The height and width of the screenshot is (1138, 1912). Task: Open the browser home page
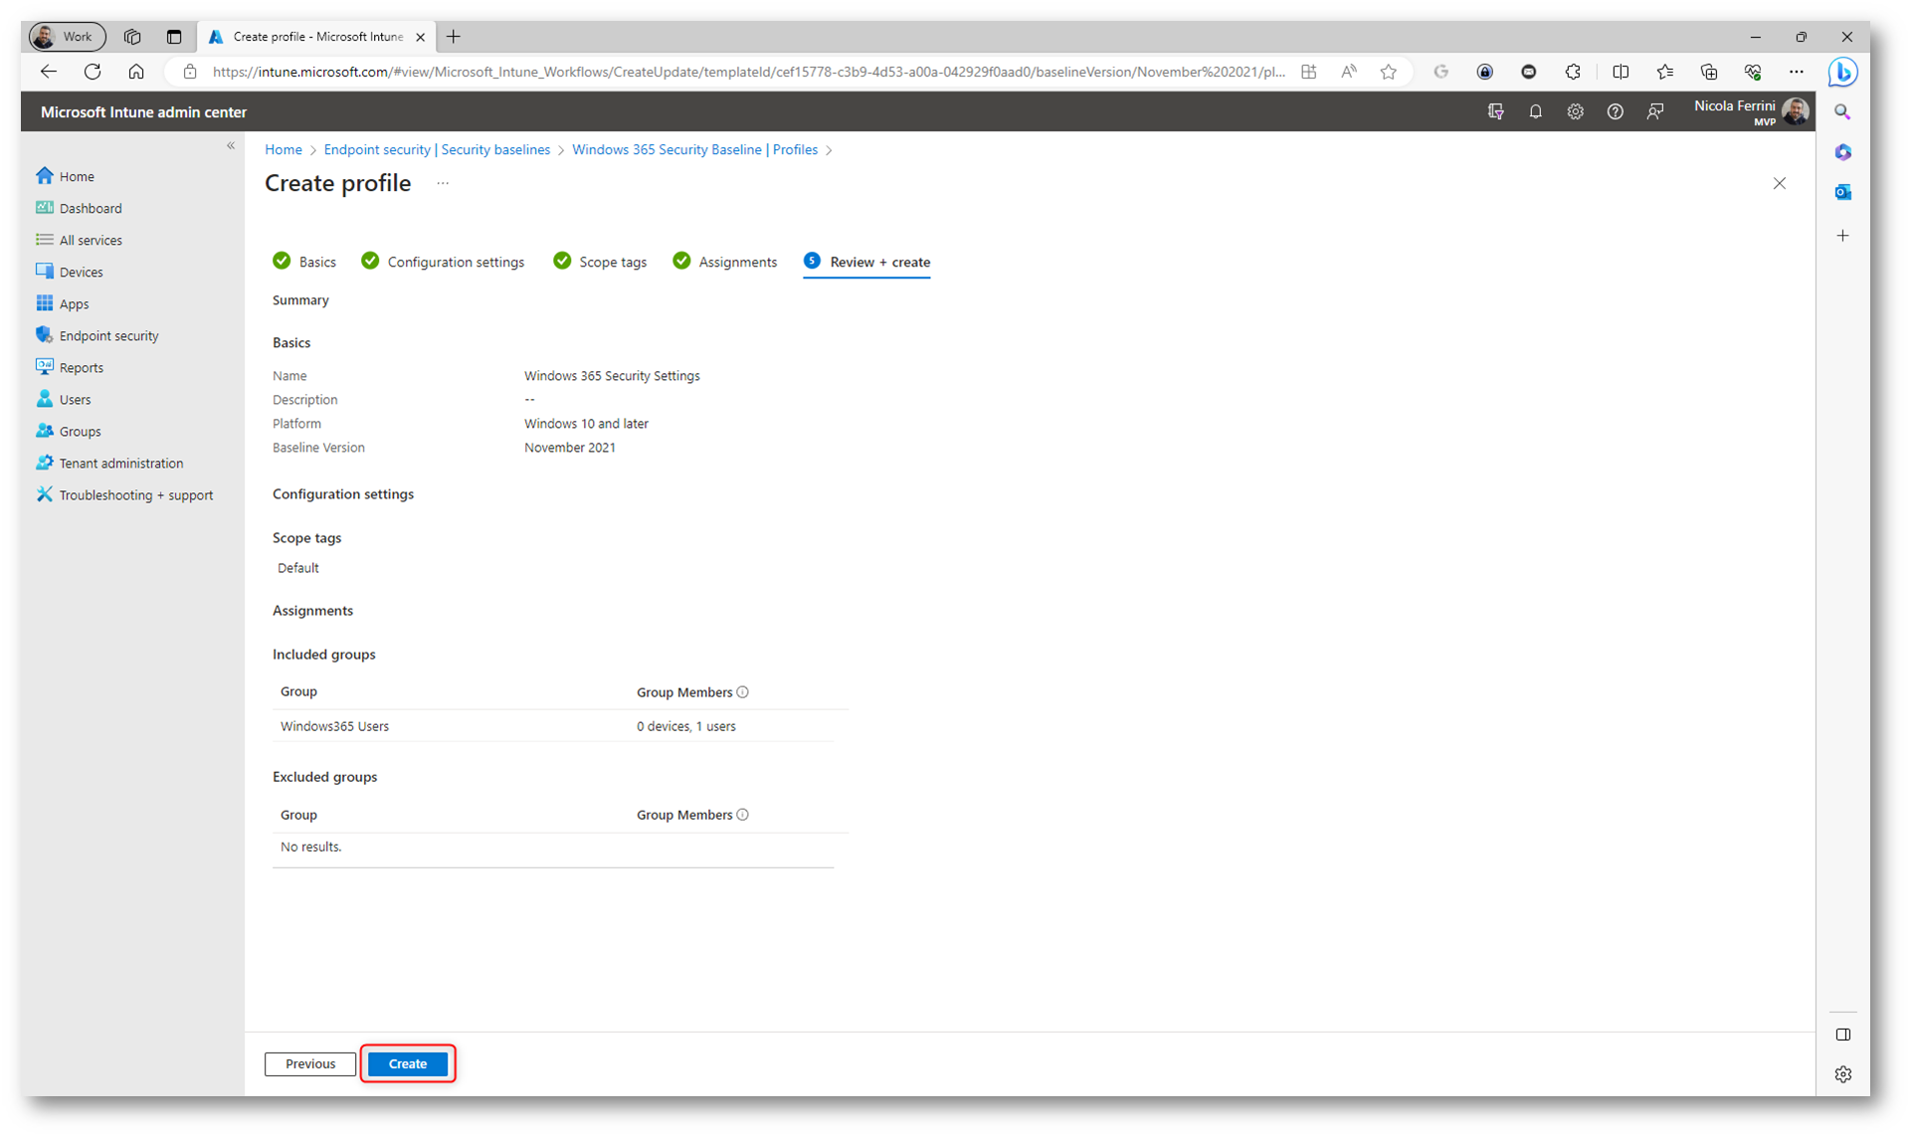point(136,72)
